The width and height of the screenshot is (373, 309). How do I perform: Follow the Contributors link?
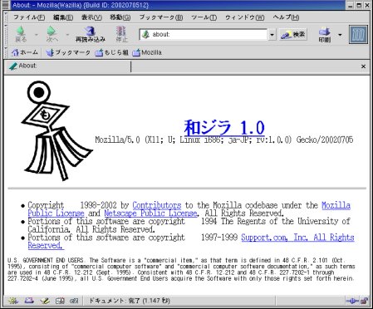tap(157, 205)
